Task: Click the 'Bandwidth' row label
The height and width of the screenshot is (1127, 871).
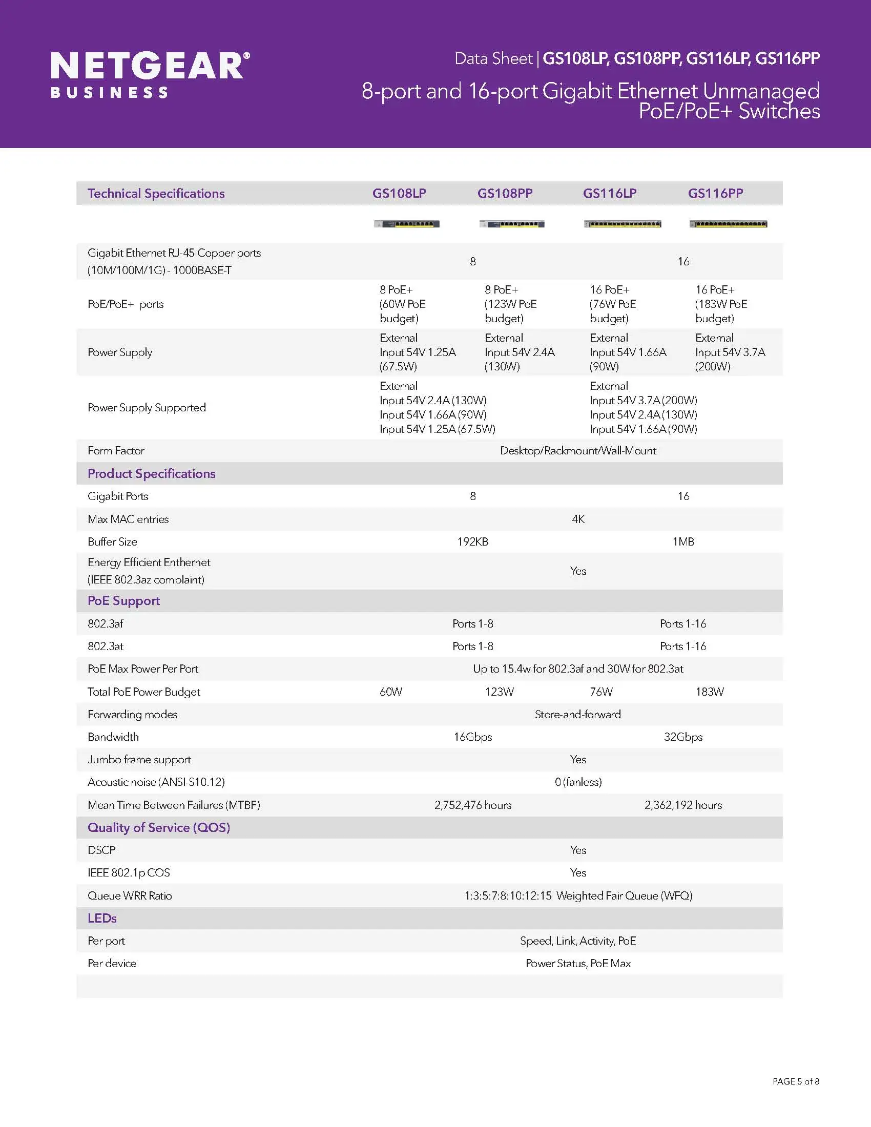Action: coord(113,737)
